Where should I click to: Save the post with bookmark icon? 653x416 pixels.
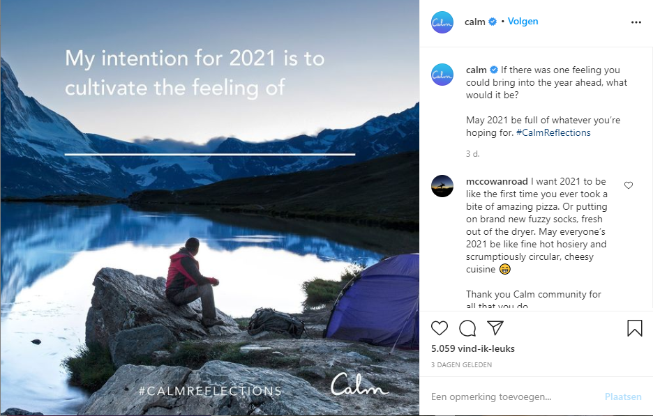[x=634, y=328]
